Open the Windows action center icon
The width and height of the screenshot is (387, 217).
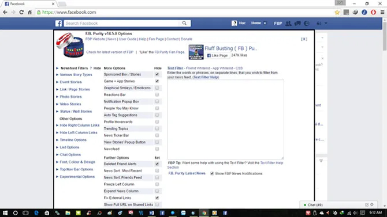(x=363, y=213)
